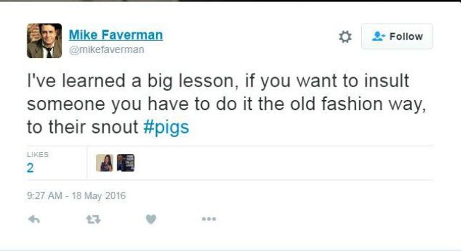Like the tweet with the heart icon
The image size is (461, 251).
[151, 219]
